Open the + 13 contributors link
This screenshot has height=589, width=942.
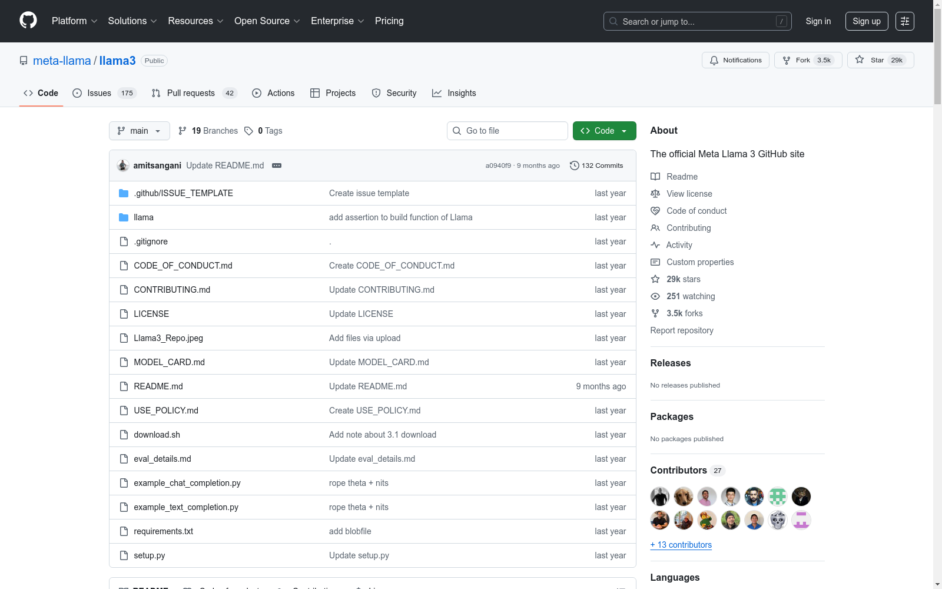pos(681,545)
